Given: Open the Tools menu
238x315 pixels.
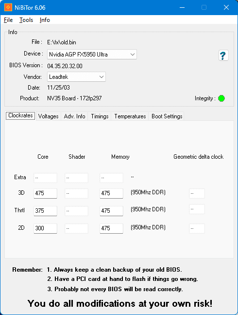Looking at the screenshot, I should [26, 20].
